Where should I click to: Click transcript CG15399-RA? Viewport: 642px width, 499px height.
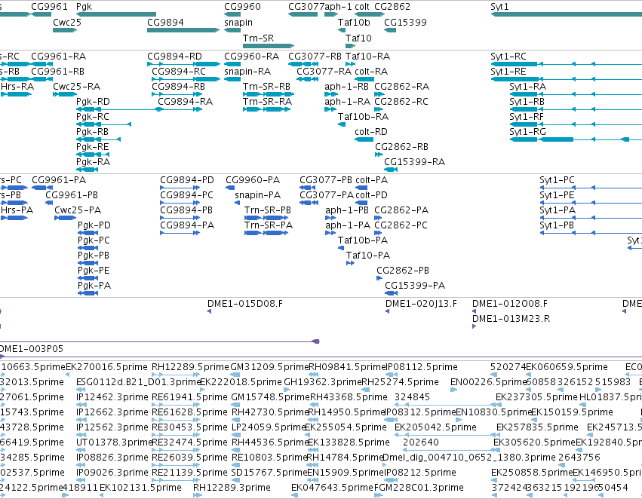coord(414,162)
